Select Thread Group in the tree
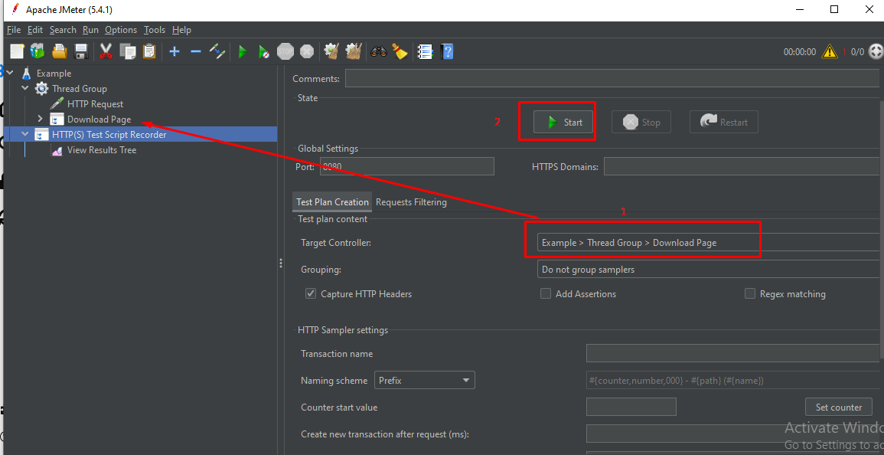 tap(80, 88)
